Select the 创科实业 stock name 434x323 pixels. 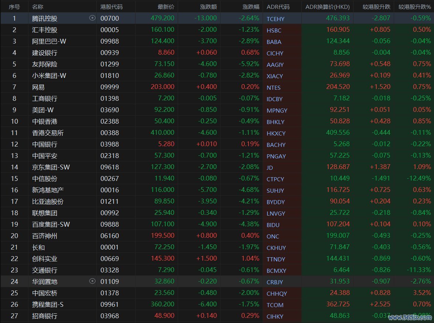pos(45,259)
